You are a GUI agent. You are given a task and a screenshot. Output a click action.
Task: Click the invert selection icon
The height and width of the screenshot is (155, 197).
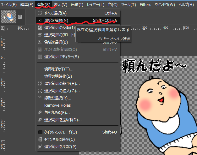[40, 28]
